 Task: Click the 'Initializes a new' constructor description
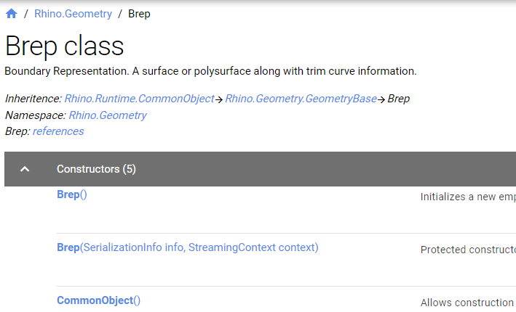tap(468, 197)
